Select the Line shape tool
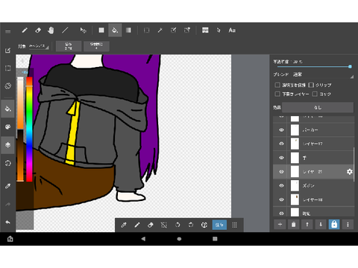This screenshot has width=358, height=268. click(65, 31)
